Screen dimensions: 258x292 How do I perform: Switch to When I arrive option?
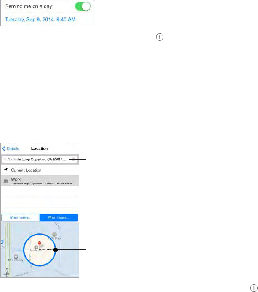[x=21, y=217]
